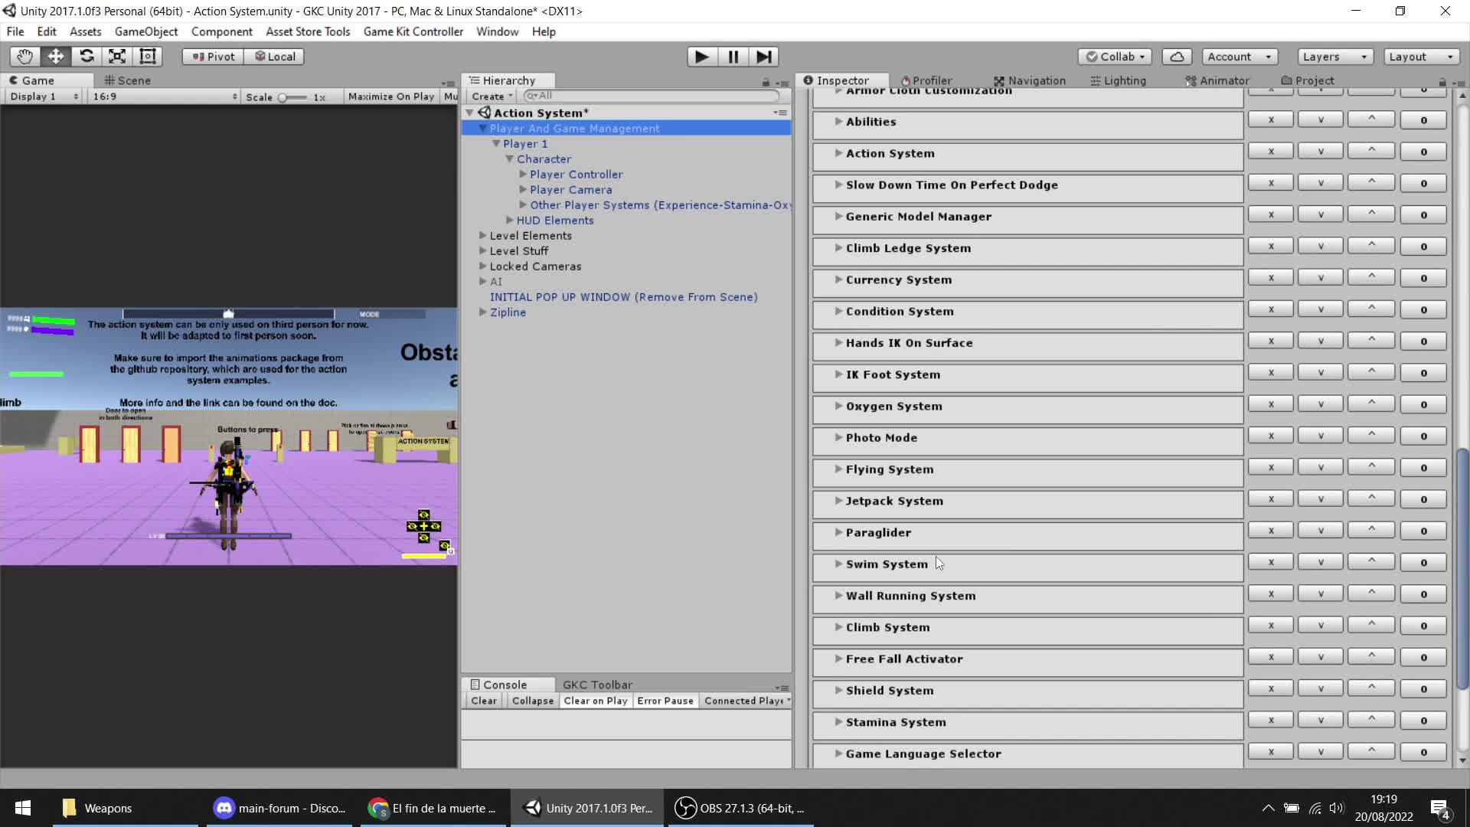Select the Scale tool icon
Viewport: 1470px width, 827px height.
pyautogui.click(x=117, y=57)
